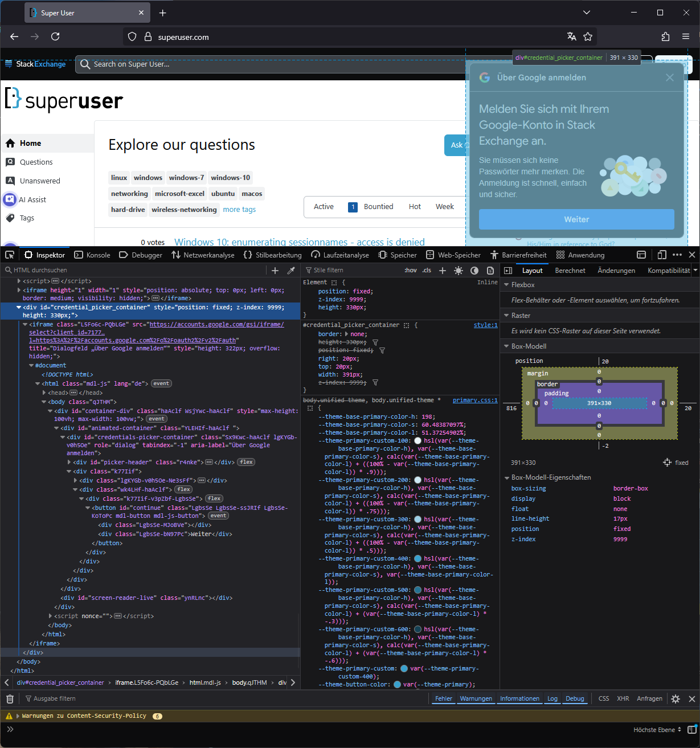Open the Firefox hamburger menu
Image resolution: width=700 pixels, height=748 pixels.
(686, 36)
